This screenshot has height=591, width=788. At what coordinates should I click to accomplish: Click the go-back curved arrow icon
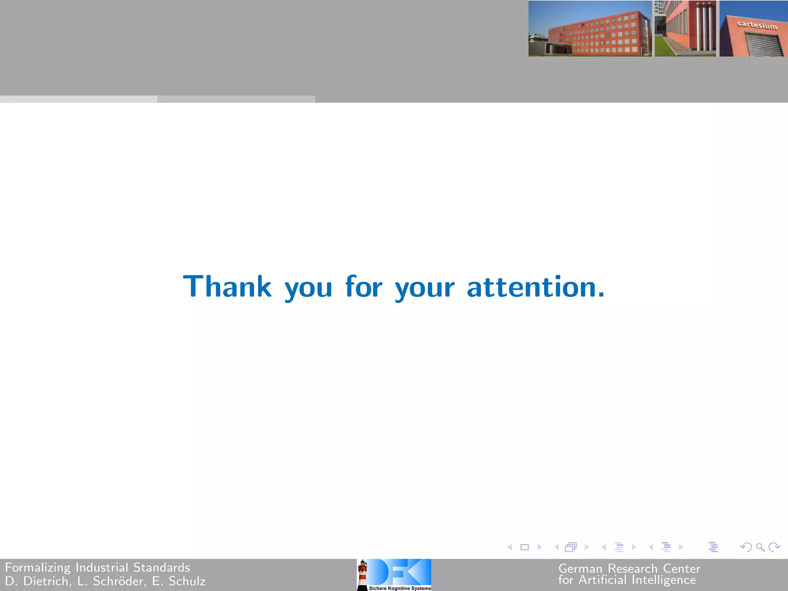tap(746, 547)
